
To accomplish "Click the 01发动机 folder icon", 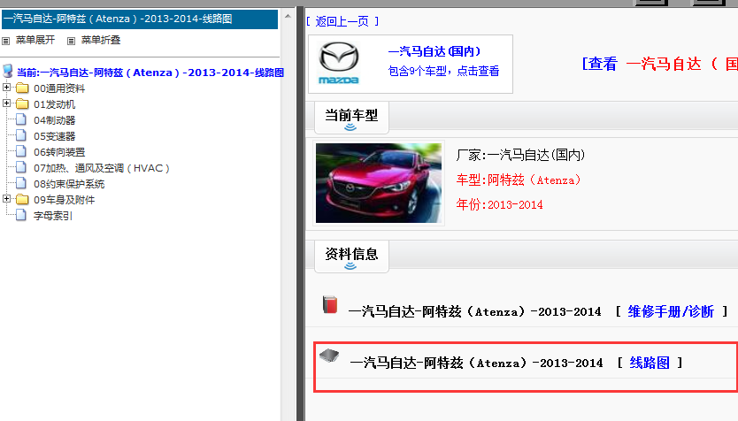I will coord(22,104).
